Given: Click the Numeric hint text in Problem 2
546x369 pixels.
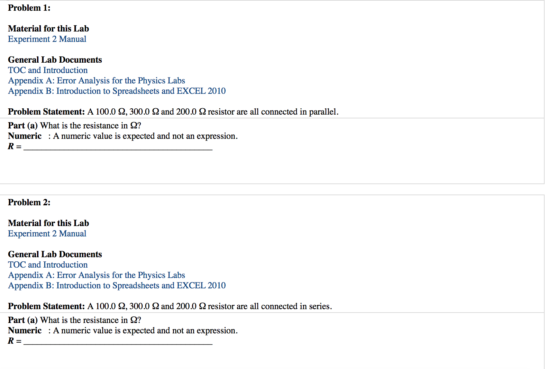Looking at the screenshot, I should 123,331.
